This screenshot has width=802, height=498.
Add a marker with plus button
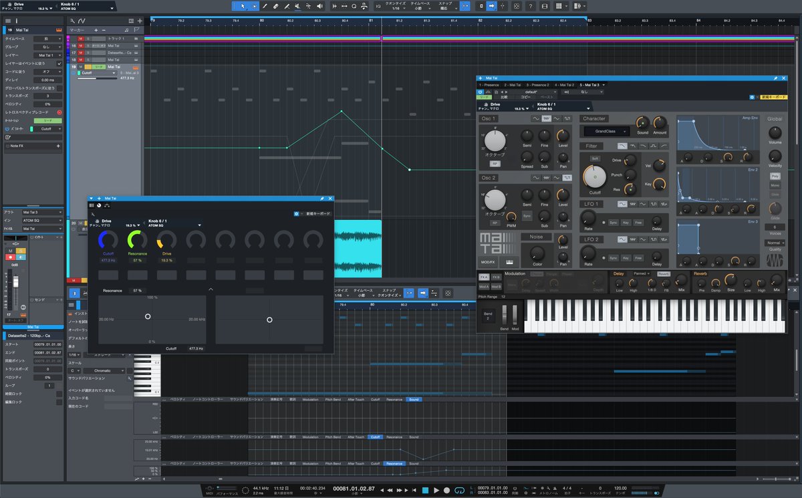click(96, 30)
